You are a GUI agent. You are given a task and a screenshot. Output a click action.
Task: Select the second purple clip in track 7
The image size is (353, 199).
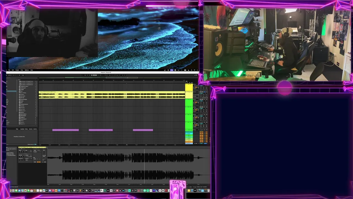point(101,130)
